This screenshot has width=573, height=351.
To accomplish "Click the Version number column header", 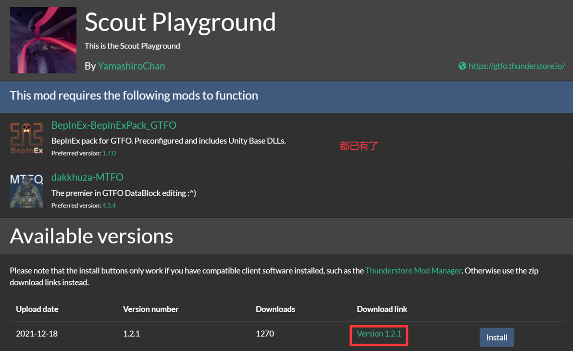I will click(150, 309).
